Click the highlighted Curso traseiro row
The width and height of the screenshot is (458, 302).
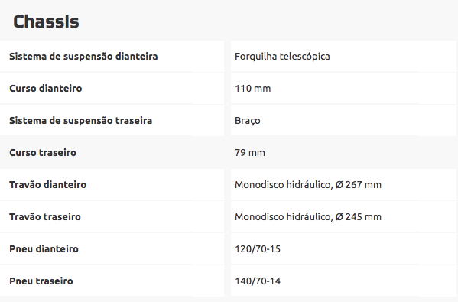pyautogui.click(x=229, y=152)
